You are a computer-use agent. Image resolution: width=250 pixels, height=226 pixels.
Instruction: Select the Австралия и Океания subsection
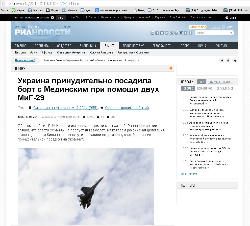click(133, 52)
